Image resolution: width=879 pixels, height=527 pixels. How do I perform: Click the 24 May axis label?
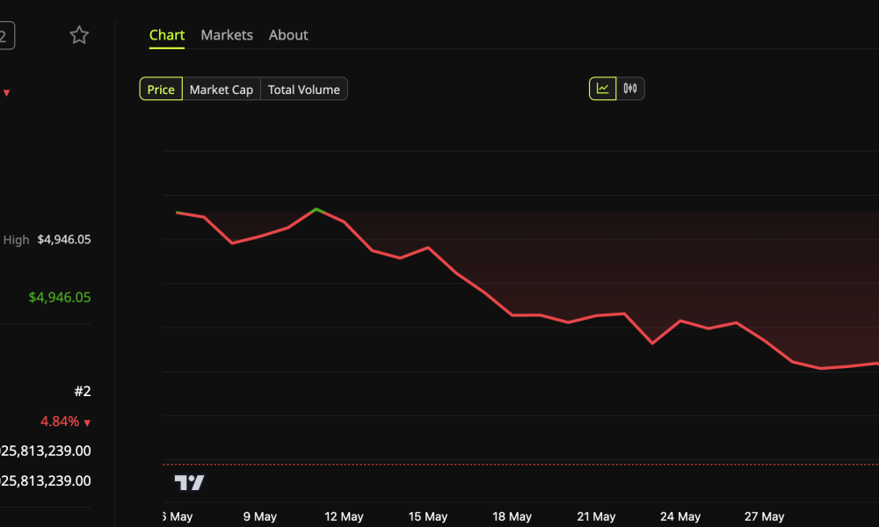point(680,516)
